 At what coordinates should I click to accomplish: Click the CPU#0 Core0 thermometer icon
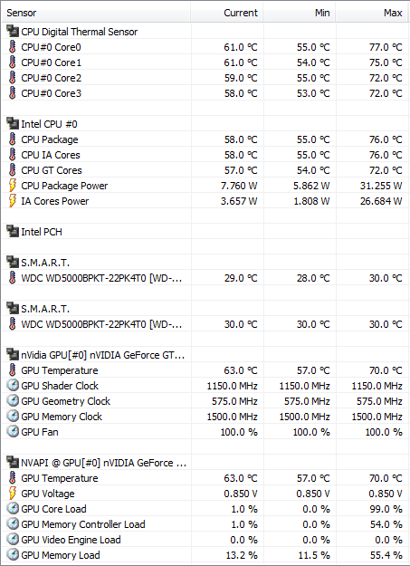(x=13, y=47)
